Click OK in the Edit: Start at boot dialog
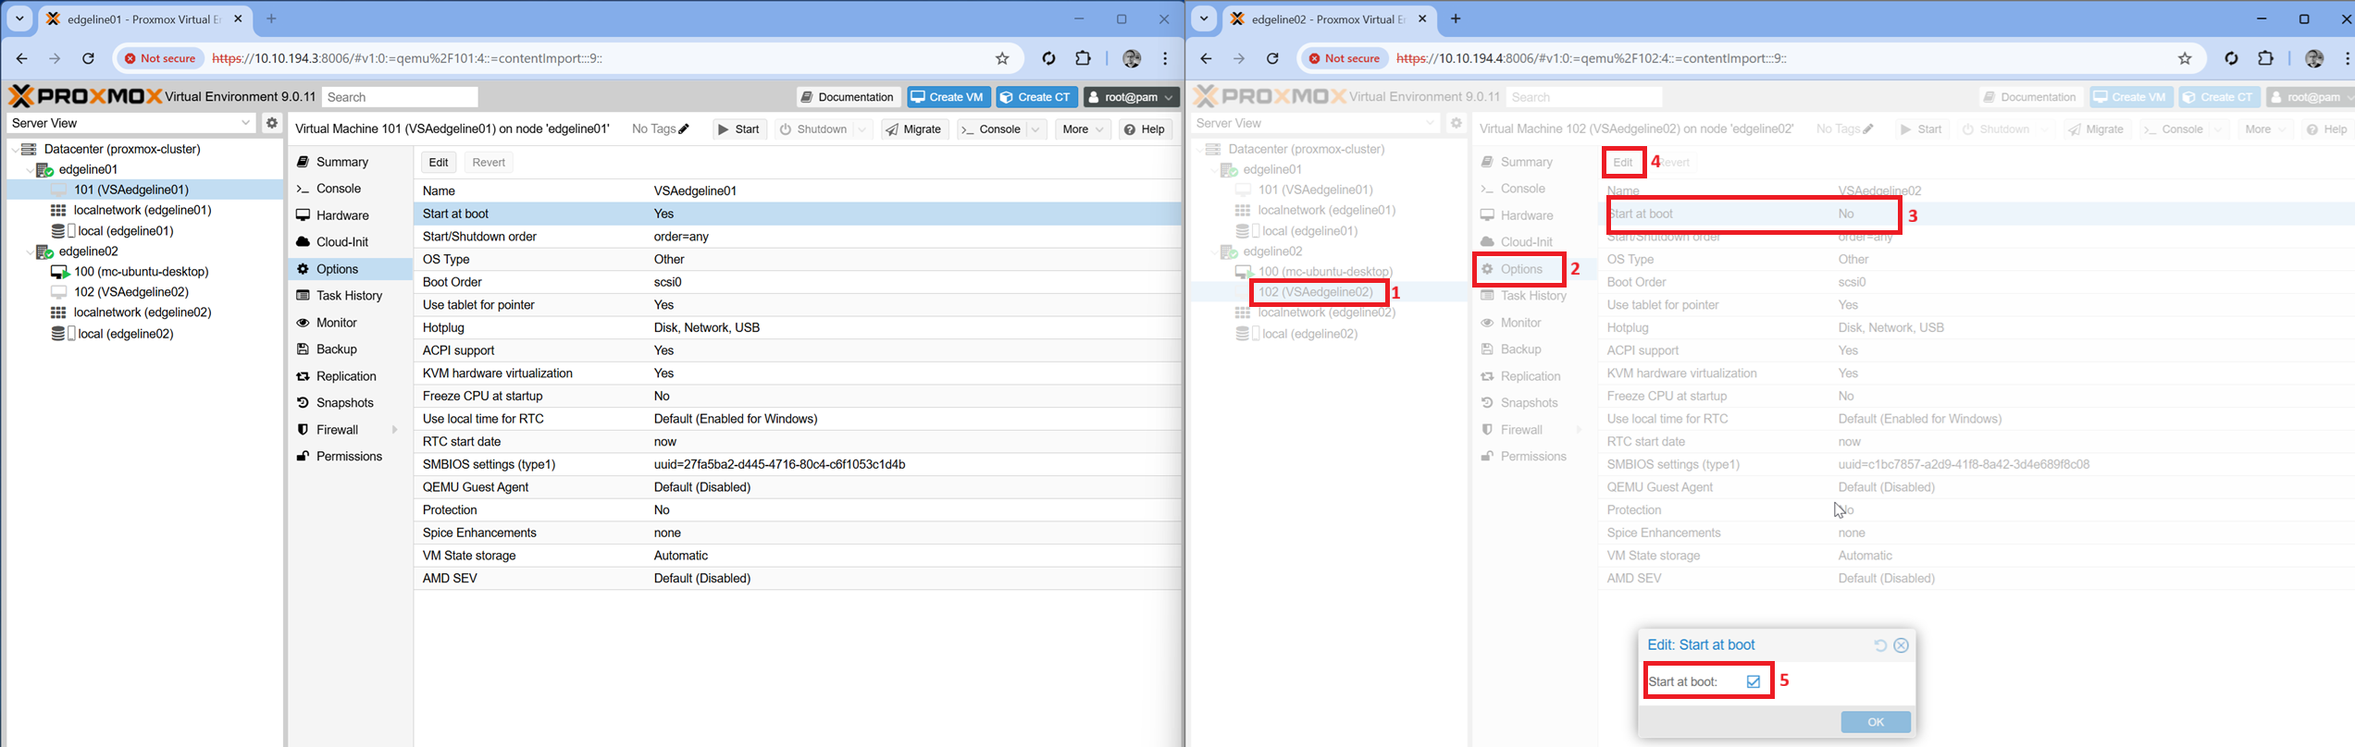Image resolution: width=2355 pixels, height=747 pixels. tap(1876, 722)
